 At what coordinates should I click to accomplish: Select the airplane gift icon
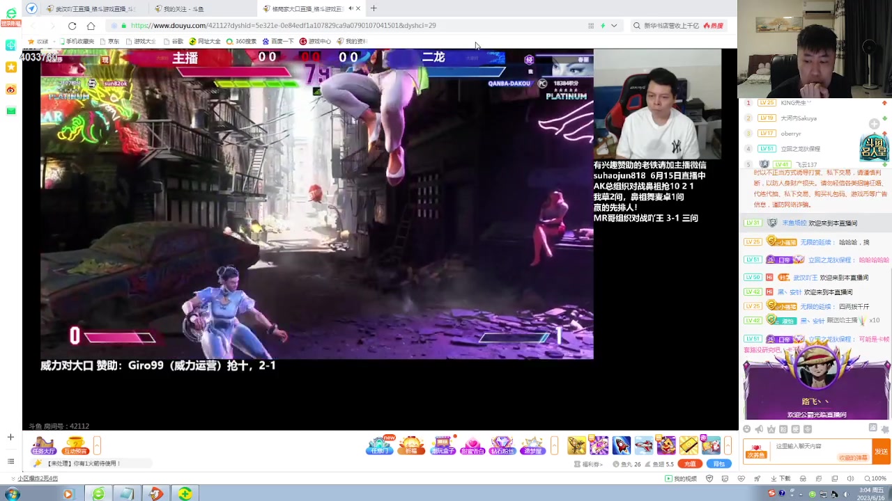click(x=644, y=445)
